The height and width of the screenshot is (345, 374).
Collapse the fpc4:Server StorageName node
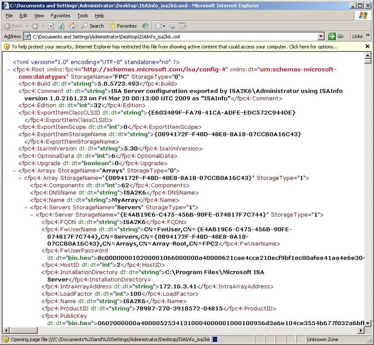[x=32, y=215]
